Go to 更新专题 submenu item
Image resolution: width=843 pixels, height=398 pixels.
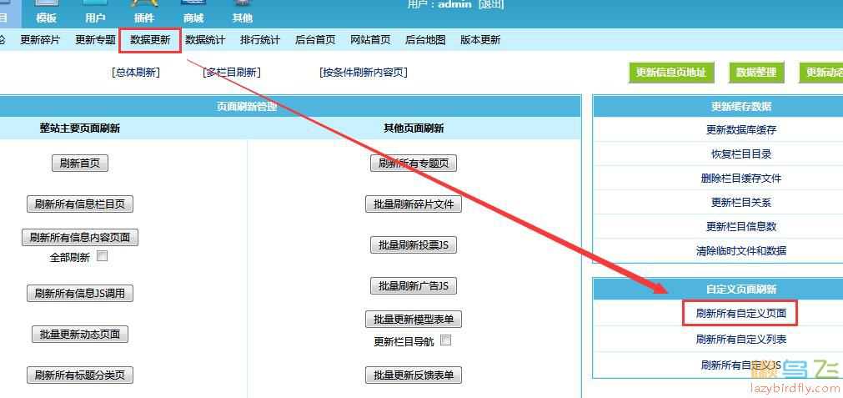(x=95, y=40)
